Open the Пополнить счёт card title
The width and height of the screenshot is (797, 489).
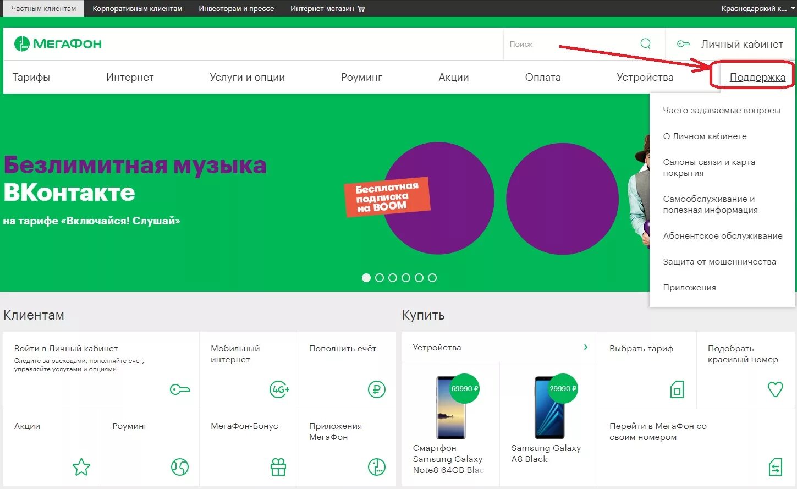(343, 349)
